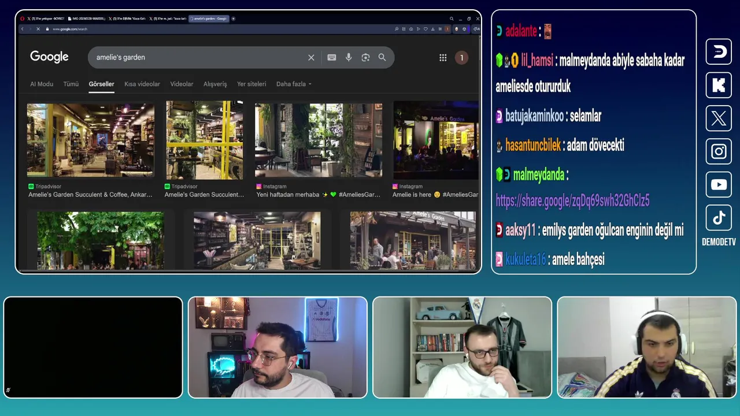Open the Kısa videolar tab

tap(142, 84)
